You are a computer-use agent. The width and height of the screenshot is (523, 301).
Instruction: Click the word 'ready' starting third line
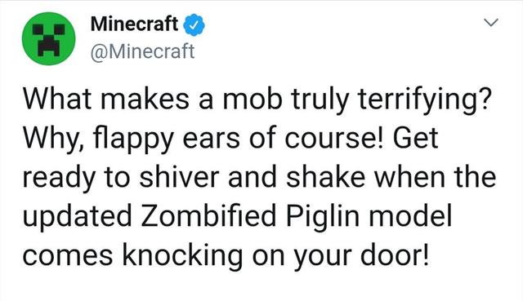58,178
